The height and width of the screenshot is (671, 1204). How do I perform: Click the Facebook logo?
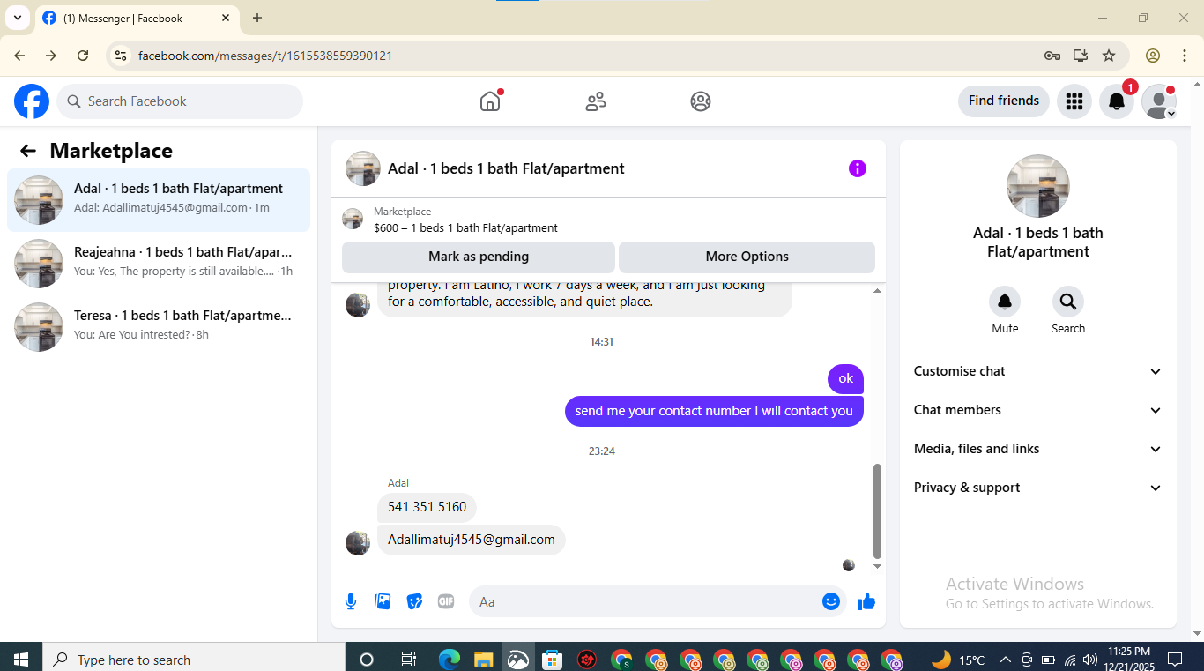[x=32, y=101]
